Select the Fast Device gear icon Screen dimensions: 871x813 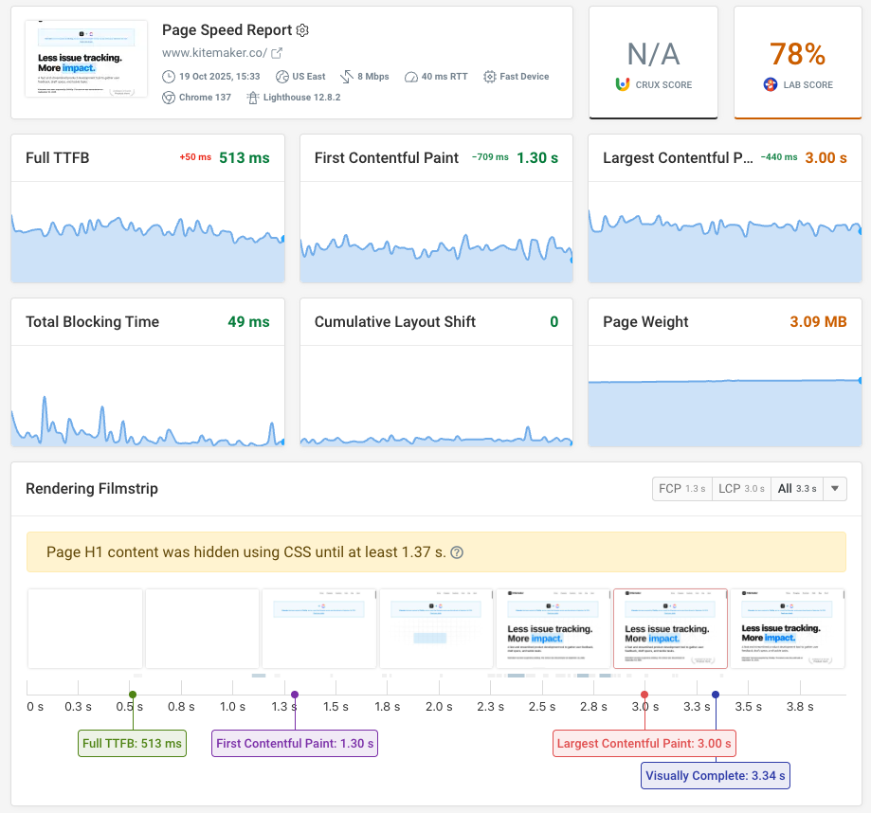(489, 77)
